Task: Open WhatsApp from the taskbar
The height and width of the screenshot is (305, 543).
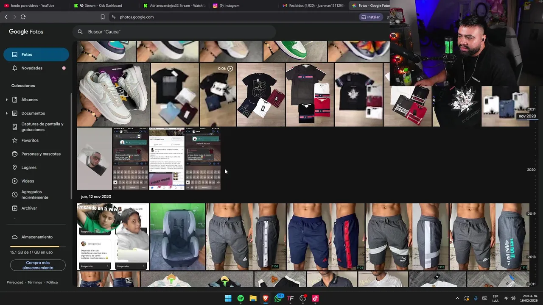Action: pos(278,298)
